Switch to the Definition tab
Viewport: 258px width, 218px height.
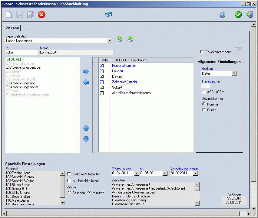tap(12, 28)
